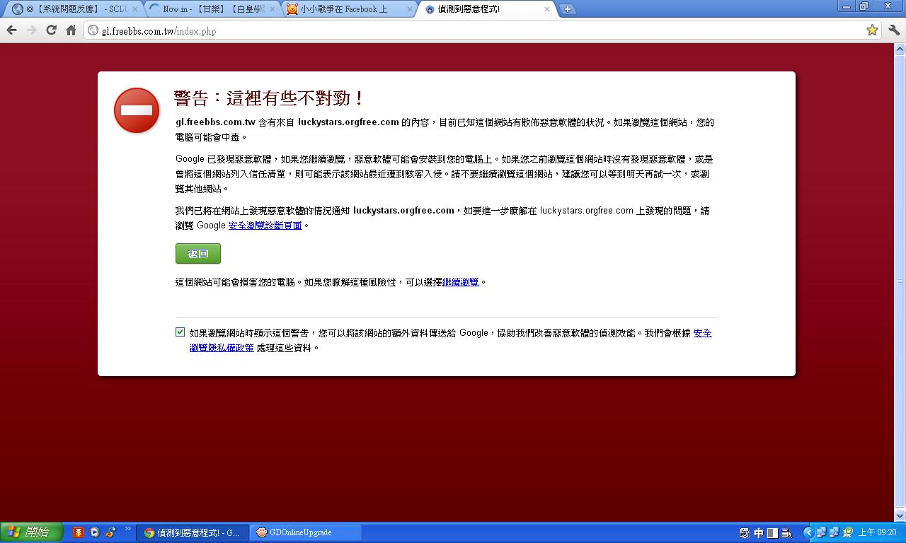Click the IME keyboard icon in the language bar
The width and height of the screenshot is (906, 543).
point(745,533)
